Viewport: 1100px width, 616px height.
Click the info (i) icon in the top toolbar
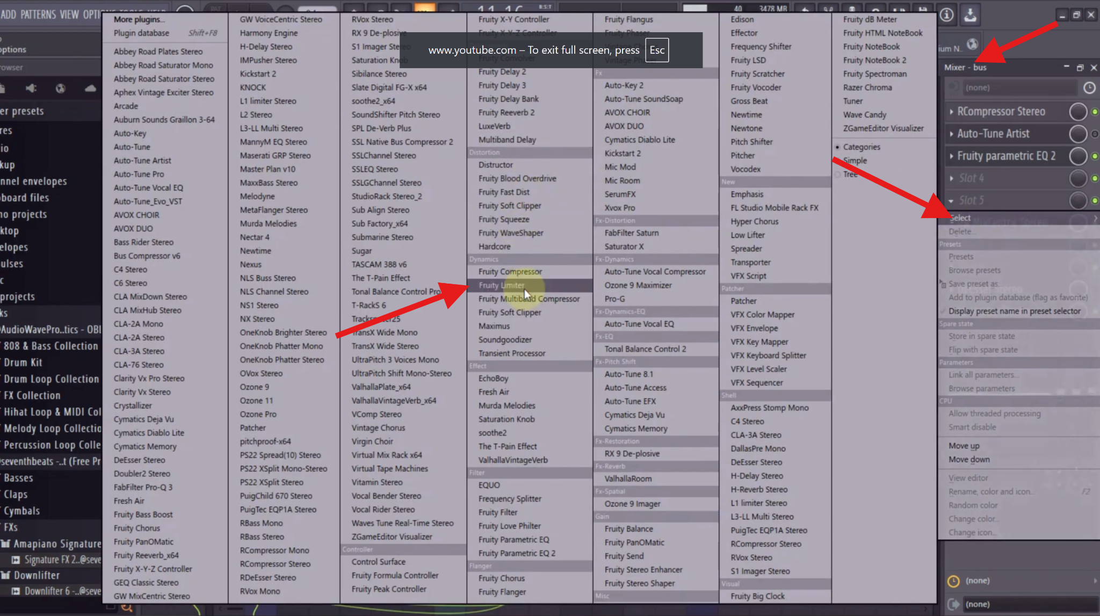pyautogui.click(x=946, y=15)
